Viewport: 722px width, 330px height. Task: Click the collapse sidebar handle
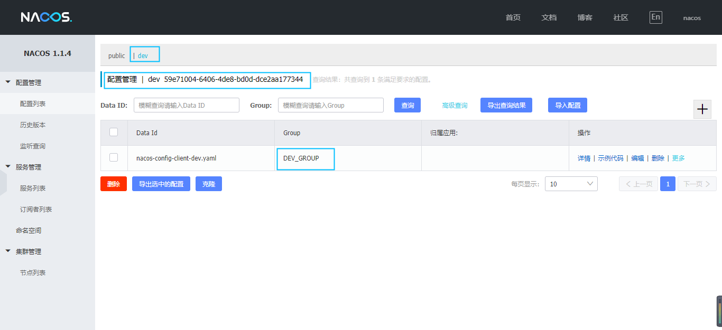tap(3, 183)
